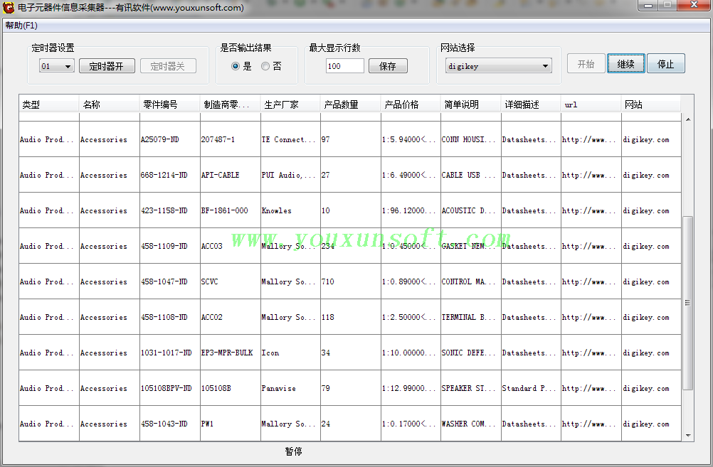Select the Icon manufacturer cell
Viewport: 713px width, 467px height.
290,353
